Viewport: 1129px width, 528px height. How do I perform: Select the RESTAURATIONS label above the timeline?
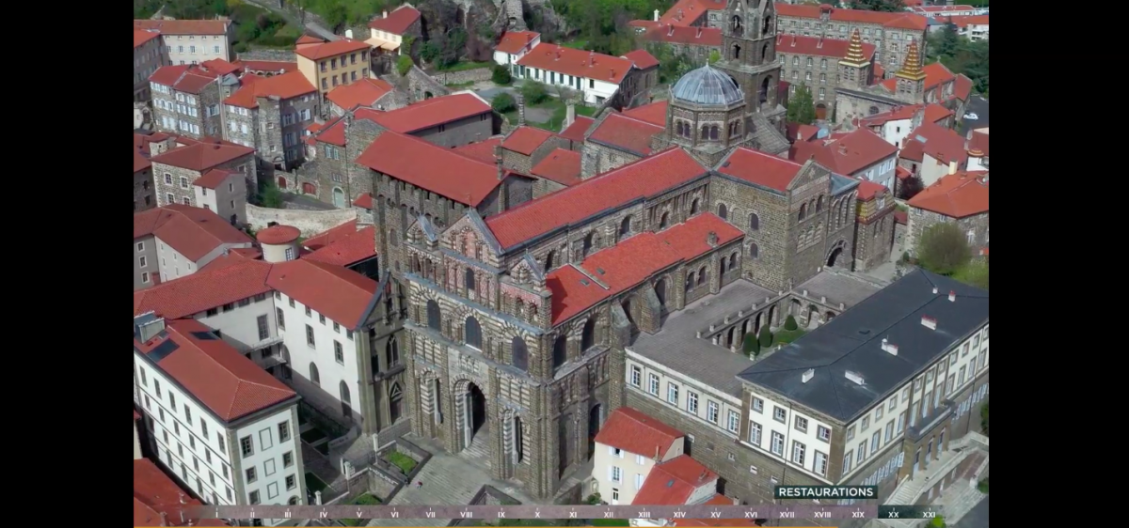tap(825, 492)
